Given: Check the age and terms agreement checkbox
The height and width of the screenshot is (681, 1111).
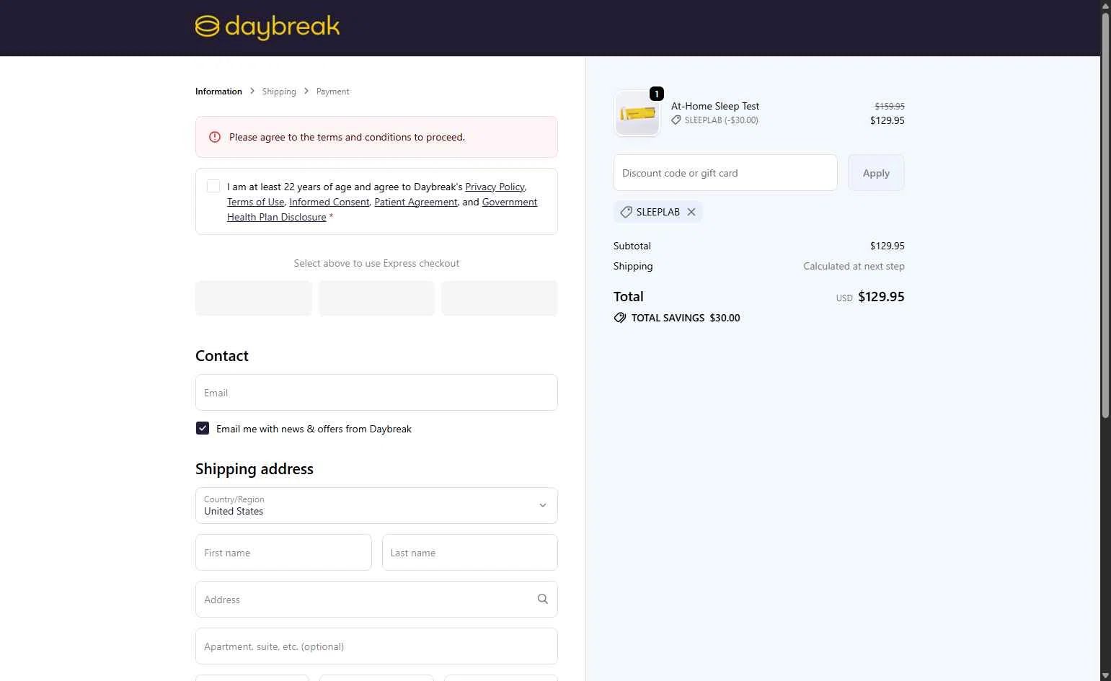Looking at the screenshot, I should tap(213, 186).
